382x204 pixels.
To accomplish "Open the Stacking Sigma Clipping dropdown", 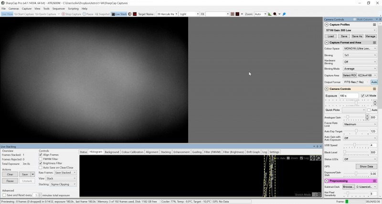I will tap(63, 184).
